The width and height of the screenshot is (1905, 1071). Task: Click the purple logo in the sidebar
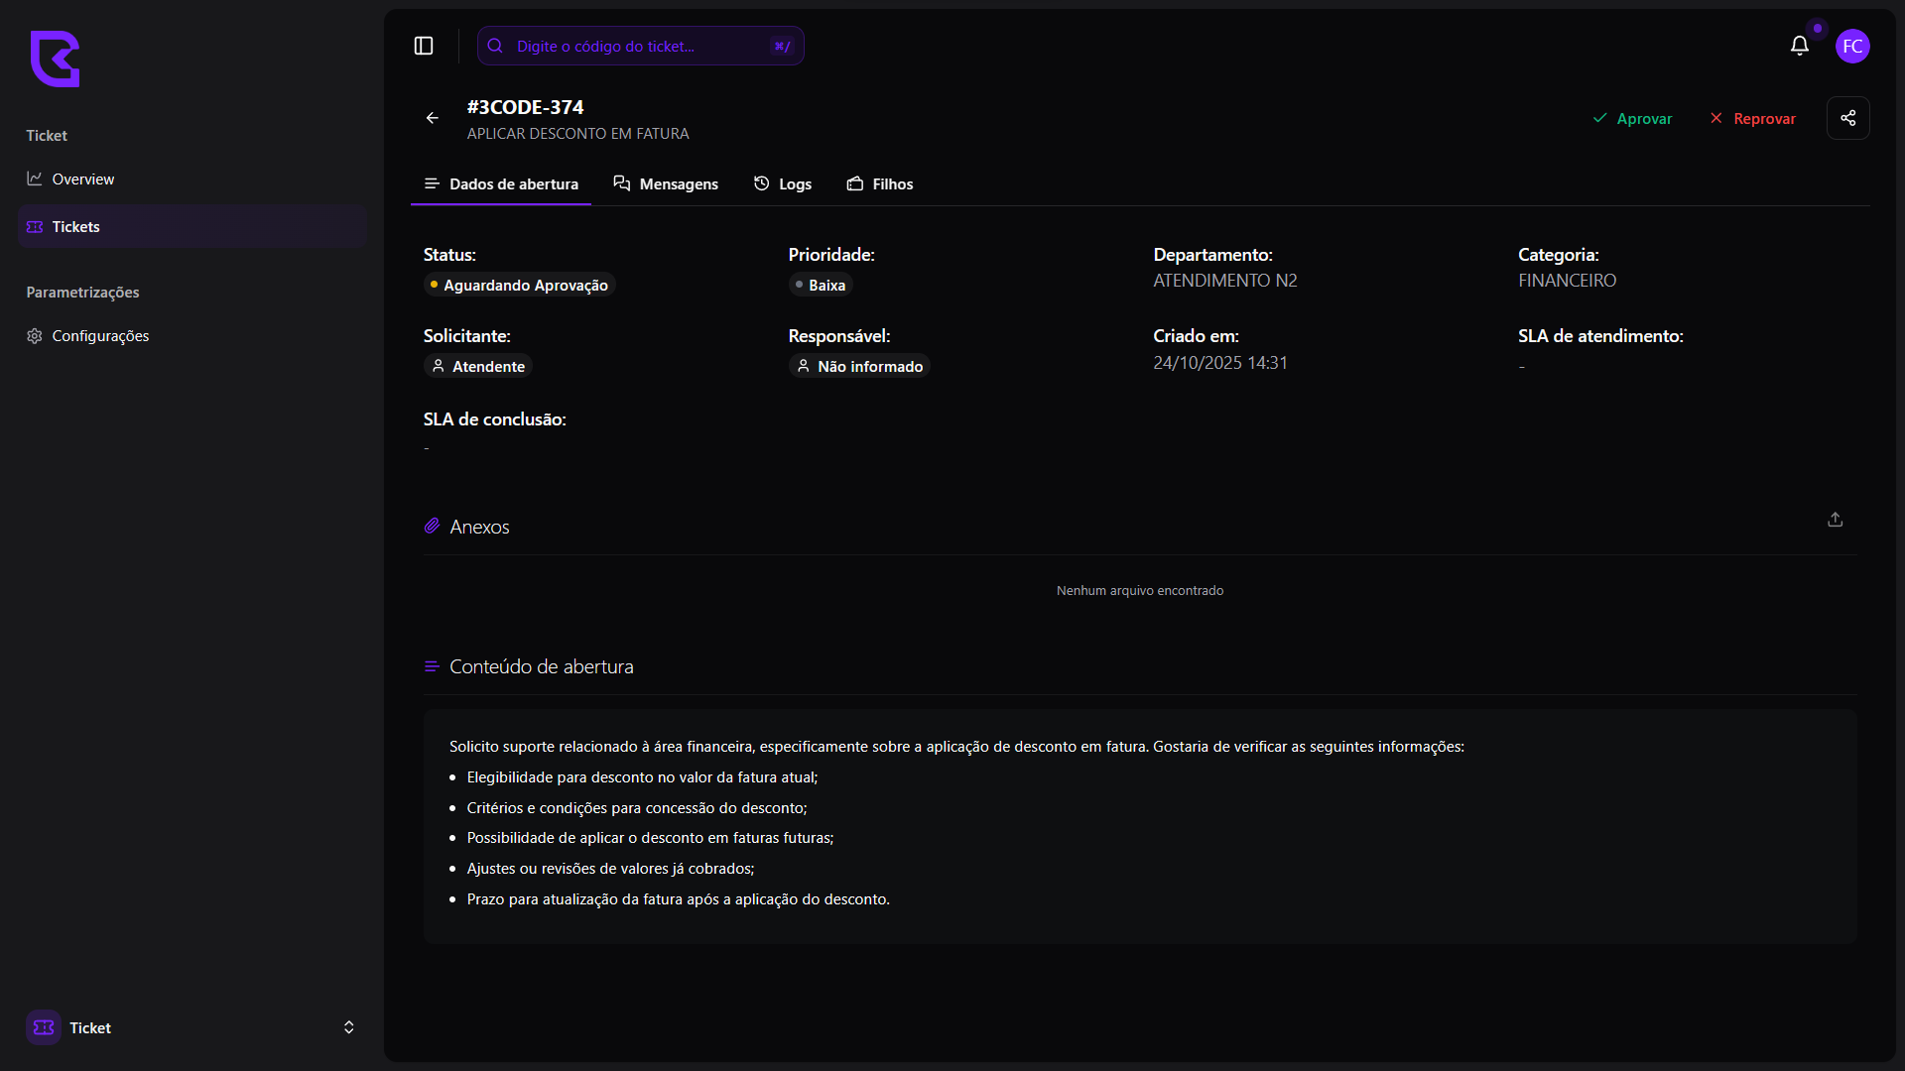tap(55, 59)
